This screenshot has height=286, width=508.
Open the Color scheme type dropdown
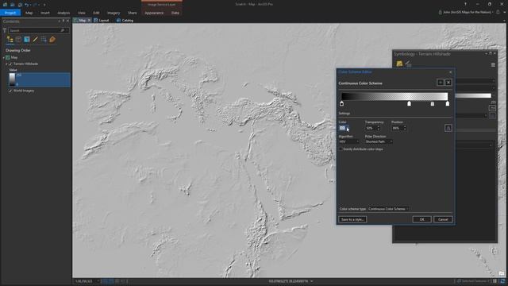tap(388, 209)
